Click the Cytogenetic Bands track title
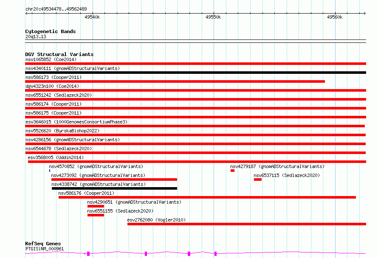The width and height of the screenshot is (378, 258). click(51, 31)
